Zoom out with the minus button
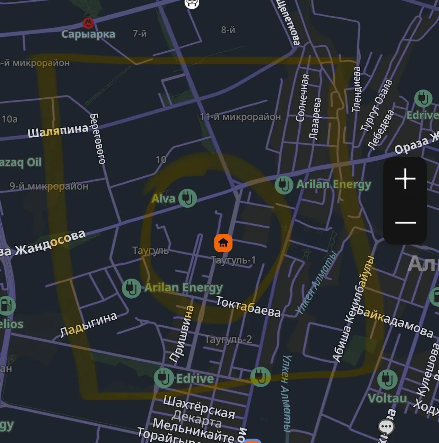This screenshot has height=443, width=439. [x=405, y=223]
